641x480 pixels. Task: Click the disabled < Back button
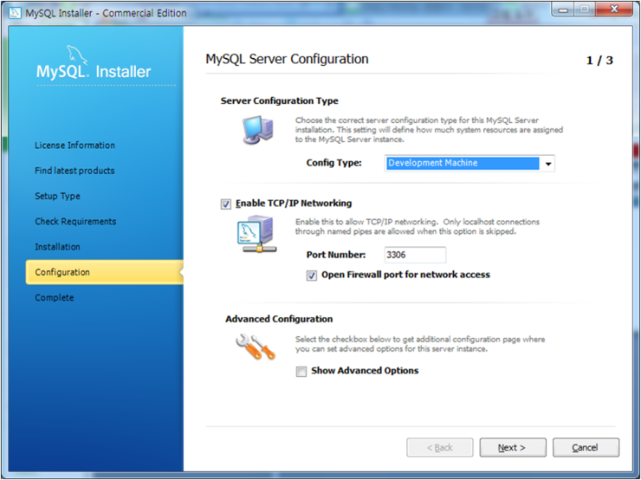[x=439, y=447]
